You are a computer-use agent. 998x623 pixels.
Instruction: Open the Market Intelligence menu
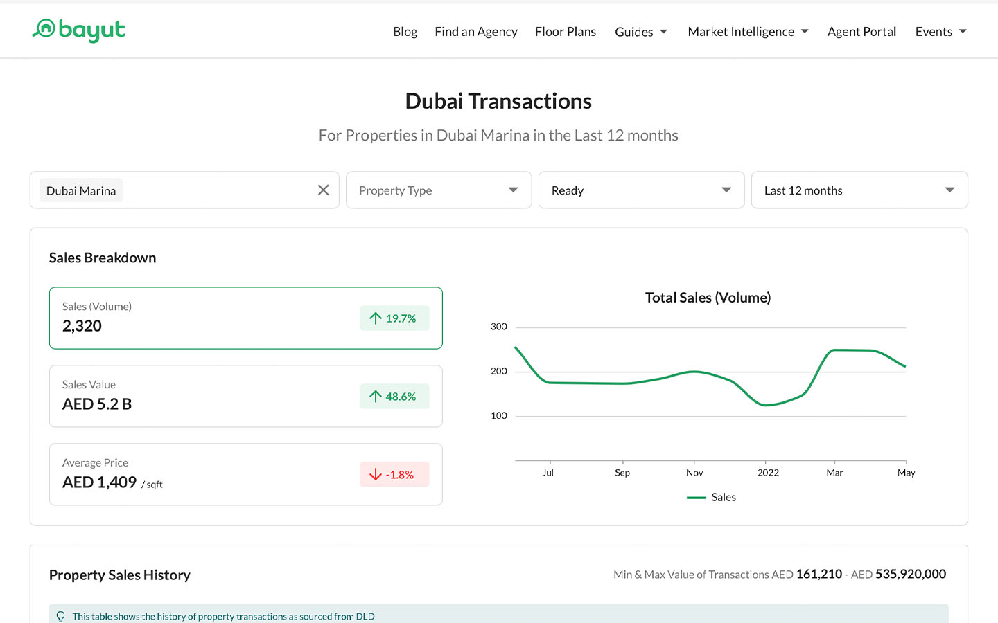coord(741,31)
